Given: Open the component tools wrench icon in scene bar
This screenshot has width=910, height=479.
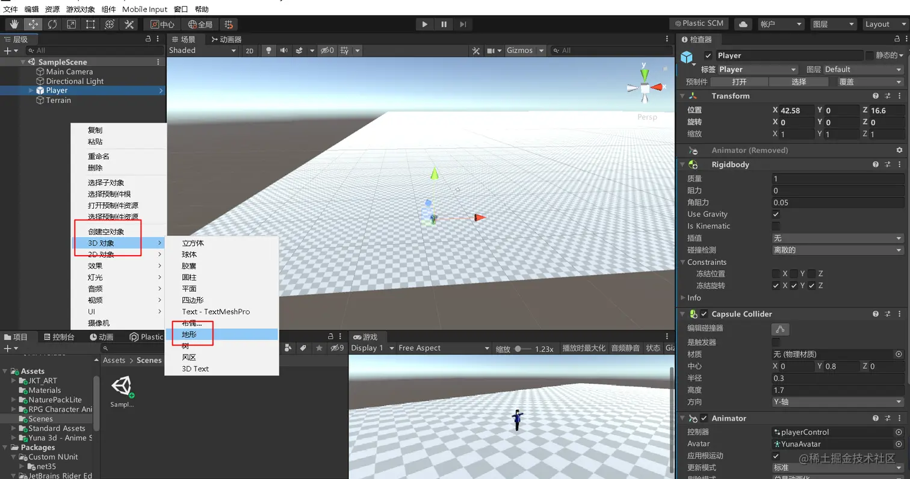Looking at the screenshot, I should pos(476,51).
